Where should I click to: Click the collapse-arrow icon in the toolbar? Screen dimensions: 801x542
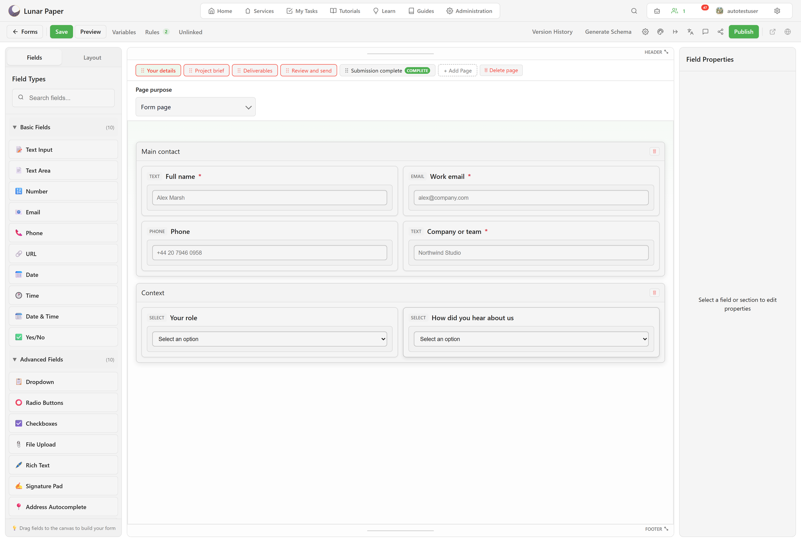675,32
